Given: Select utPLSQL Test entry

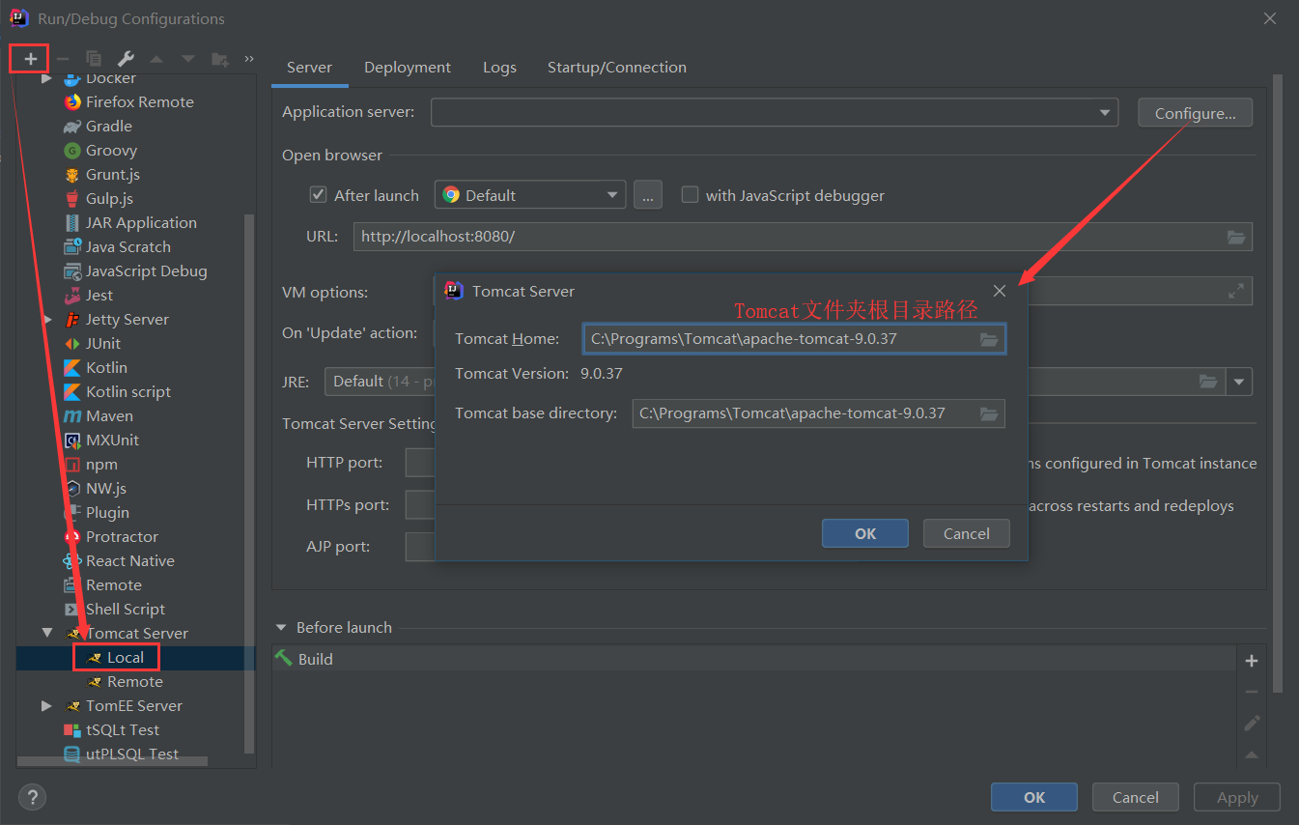Looking at the screenshot, I should point(131,754).
